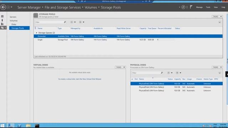Sort physical disks by Bus column
Screen dimensions: 228x128
pyautogui.click(x=184, y=79)
